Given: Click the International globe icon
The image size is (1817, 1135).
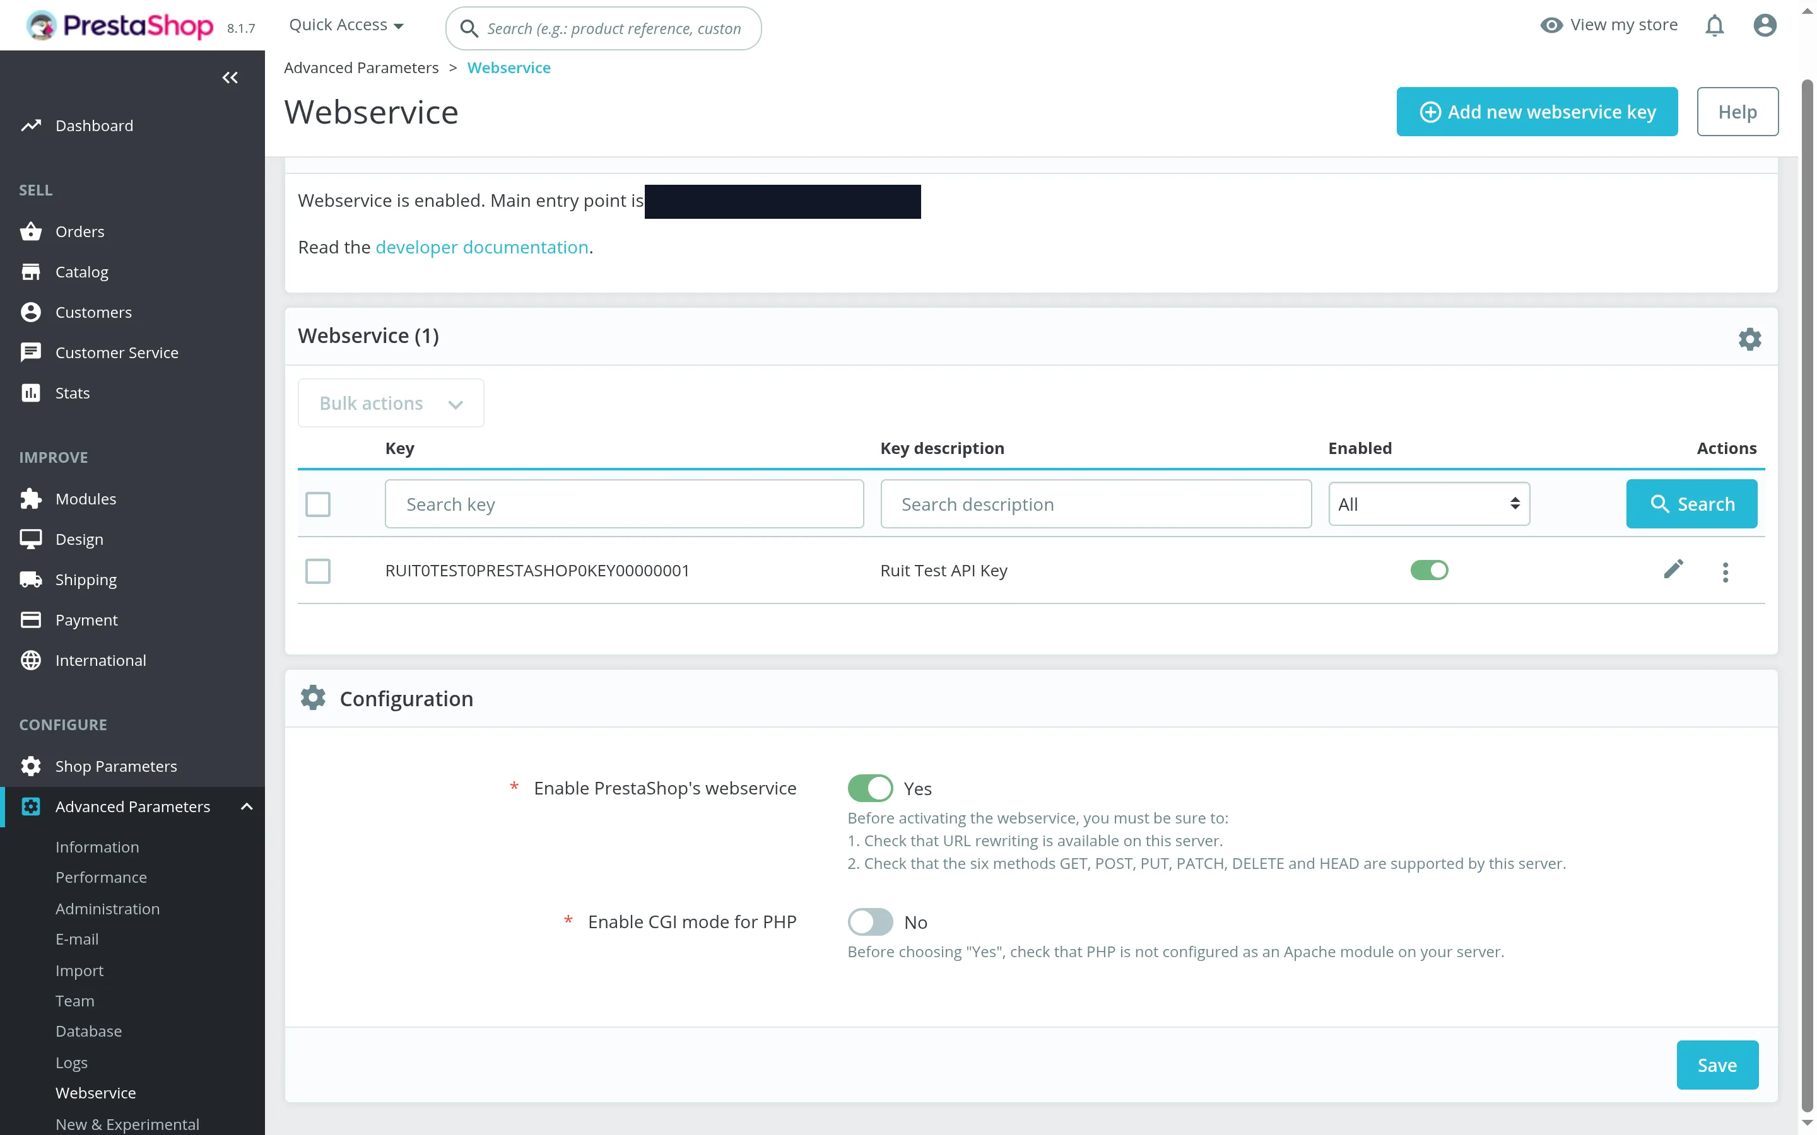Looking at the screenshot, I should (31, 660).
